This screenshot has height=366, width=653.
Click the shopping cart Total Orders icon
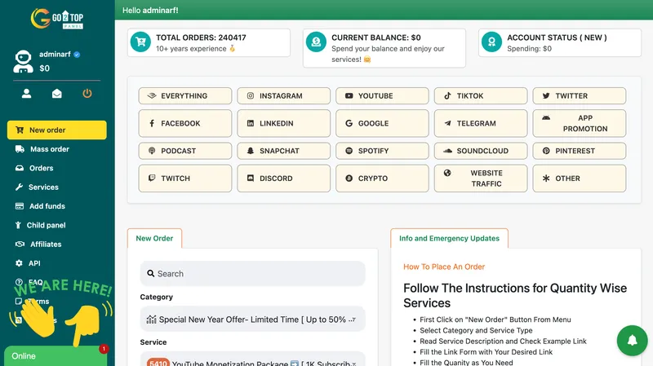[141, 42]
